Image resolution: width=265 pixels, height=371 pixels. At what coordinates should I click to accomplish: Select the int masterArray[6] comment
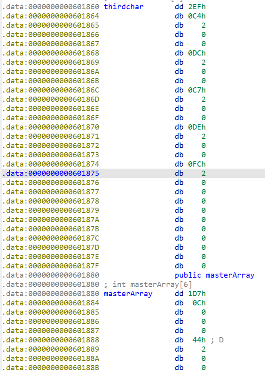pyautogui.click(x=140, y=284)
